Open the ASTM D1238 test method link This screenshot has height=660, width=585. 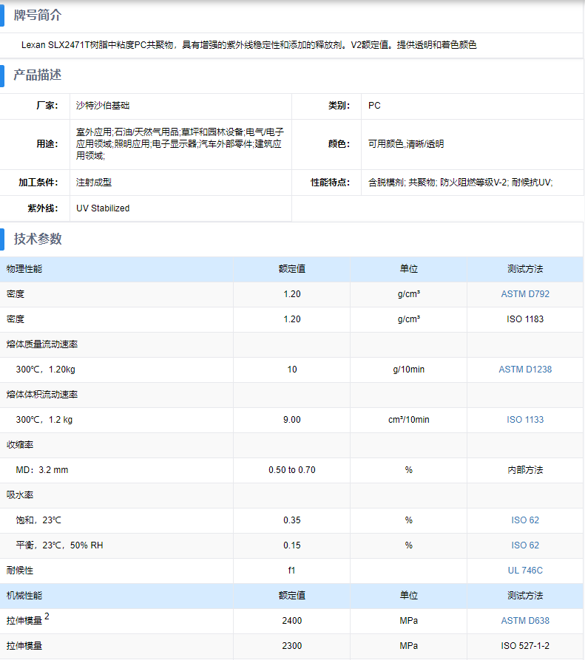[525, 369]
